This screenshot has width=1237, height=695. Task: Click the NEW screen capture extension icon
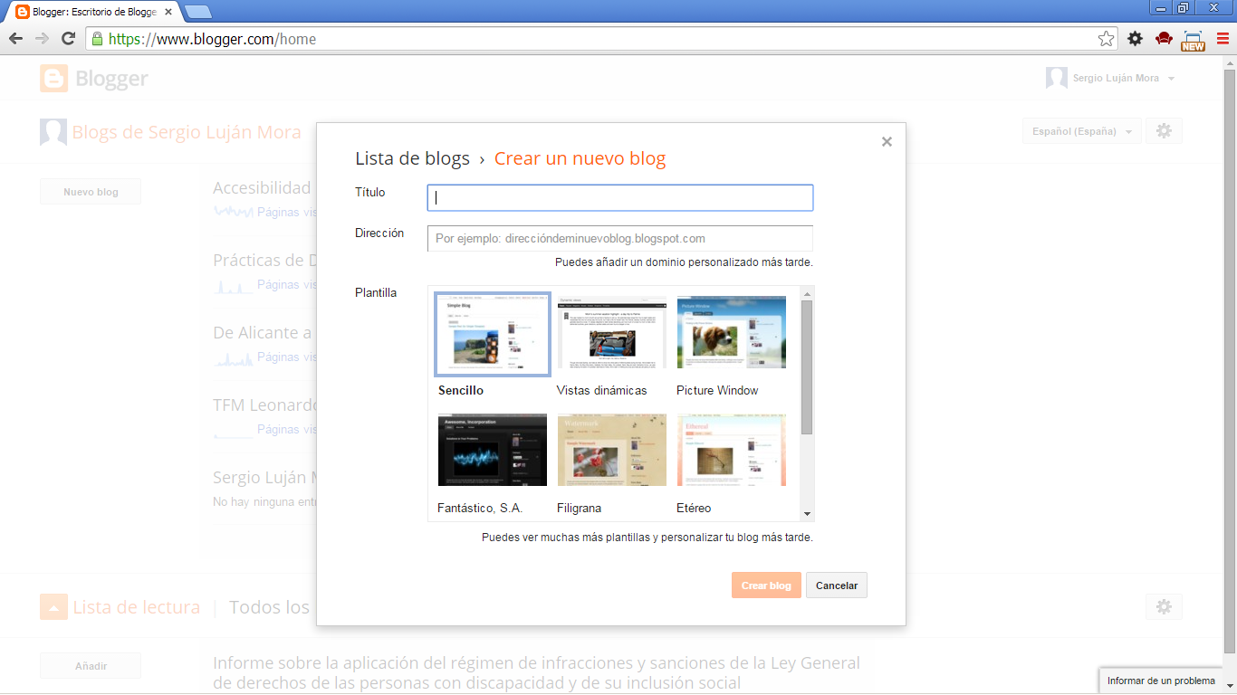[x=1194, y=40]
